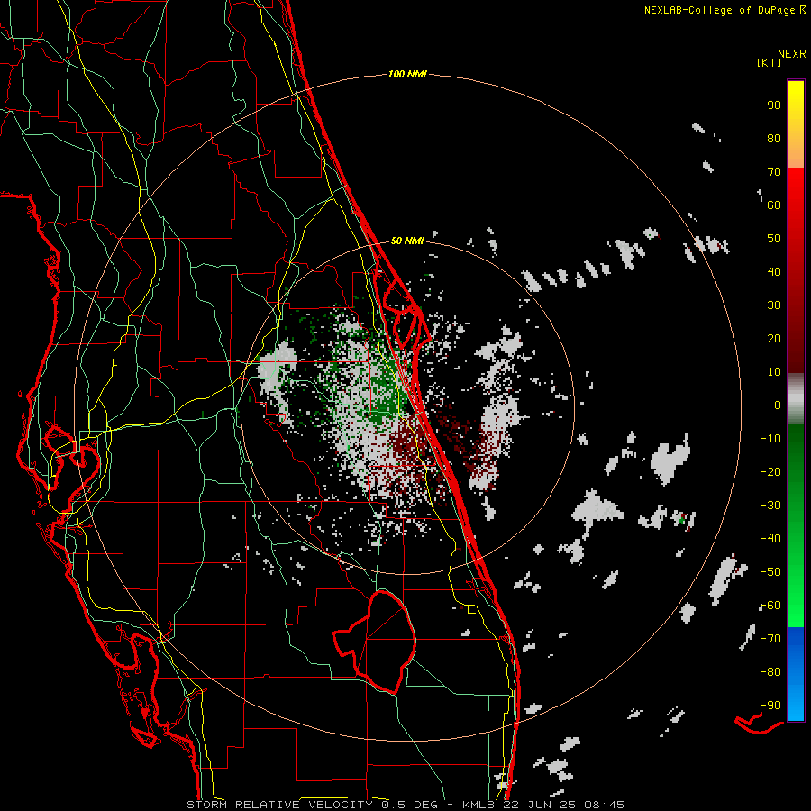Click inside the Lake Okeechobee outline on the map
The width and height of the screenshot is (811, 811).
coord(386,642)
